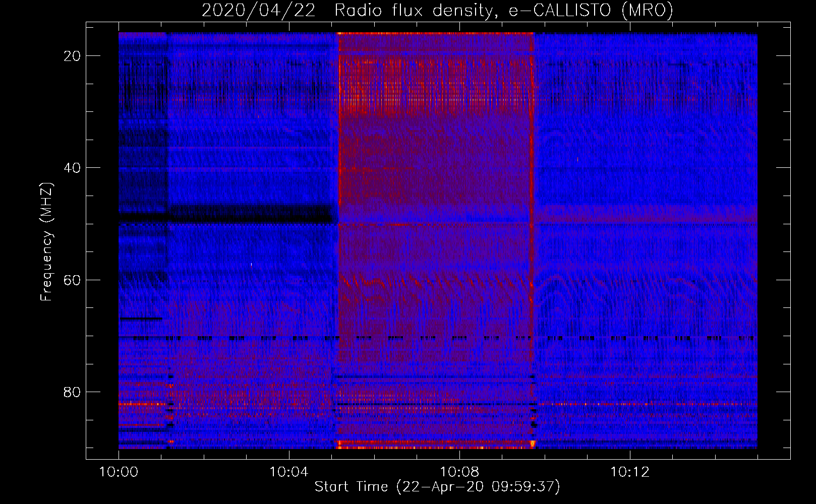
Task: Click the 'Frequency (MHZ)' y-axis label
Action: (x=46, y=241)
